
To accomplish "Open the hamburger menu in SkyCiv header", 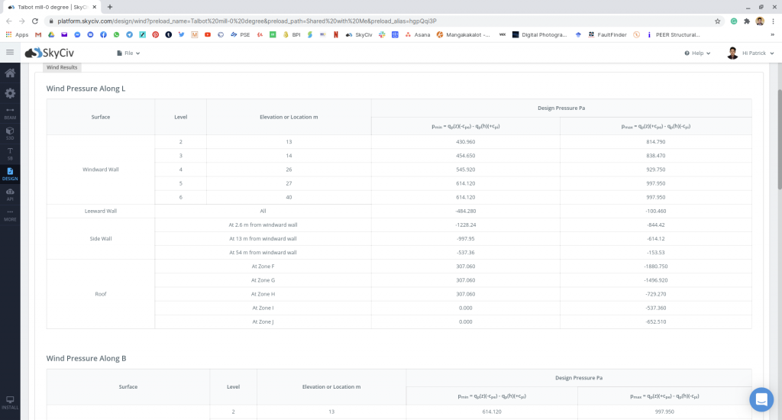I will (10, 53).
